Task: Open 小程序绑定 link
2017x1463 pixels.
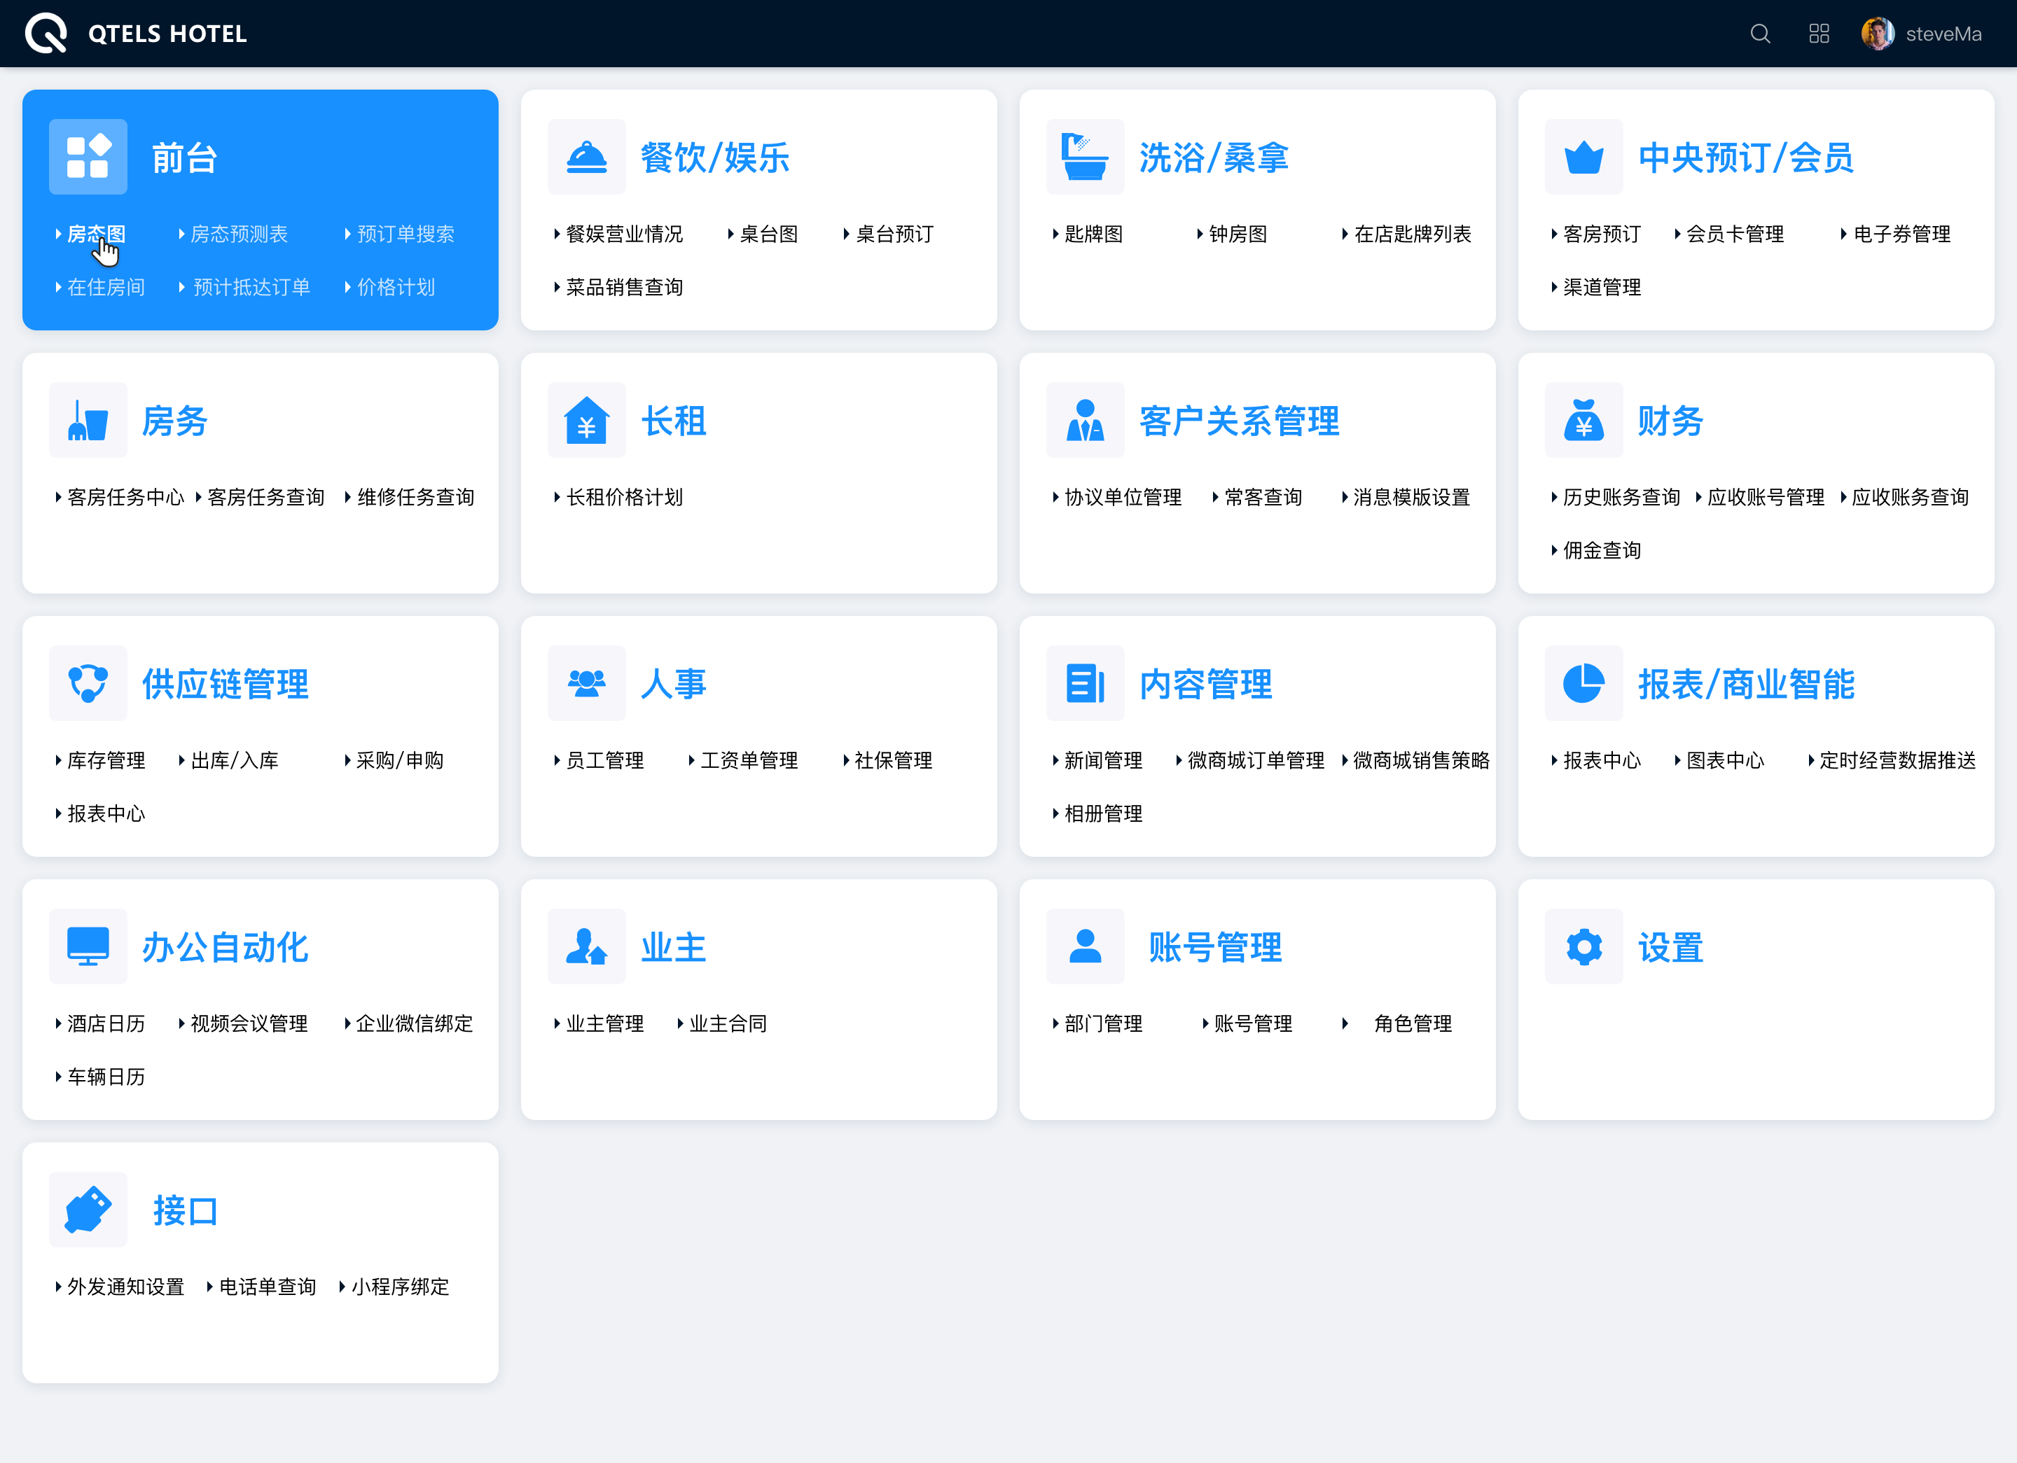Action: point(400,1286)
